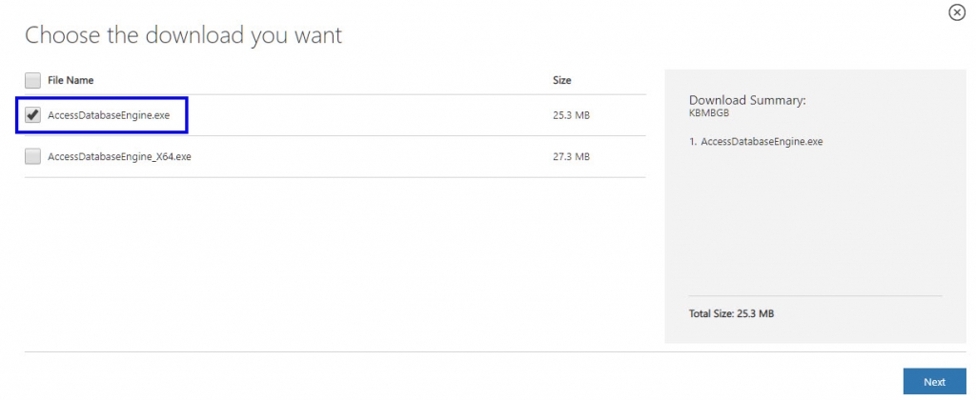Click the File Name column header

click(71, 80)
